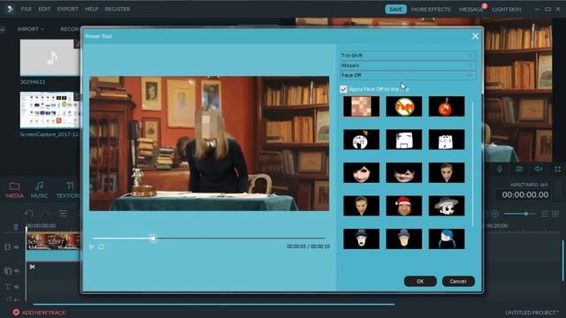Close the Power Tool dialog
This screenshot has height=318, width=566.
pos(476,36)
